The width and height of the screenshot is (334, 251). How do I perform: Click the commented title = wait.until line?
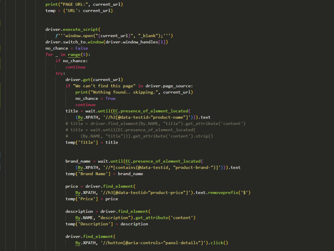click(130, 130)
